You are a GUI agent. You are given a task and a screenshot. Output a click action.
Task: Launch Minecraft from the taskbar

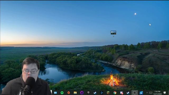108,93
